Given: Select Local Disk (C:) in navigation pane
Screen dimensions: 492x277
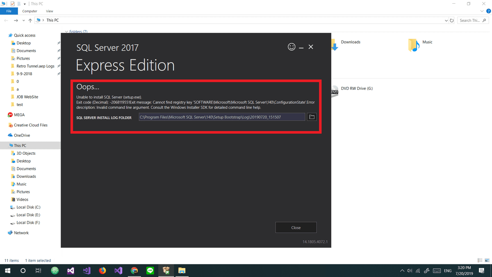Looking at the screenshot, I should point(28,207).
